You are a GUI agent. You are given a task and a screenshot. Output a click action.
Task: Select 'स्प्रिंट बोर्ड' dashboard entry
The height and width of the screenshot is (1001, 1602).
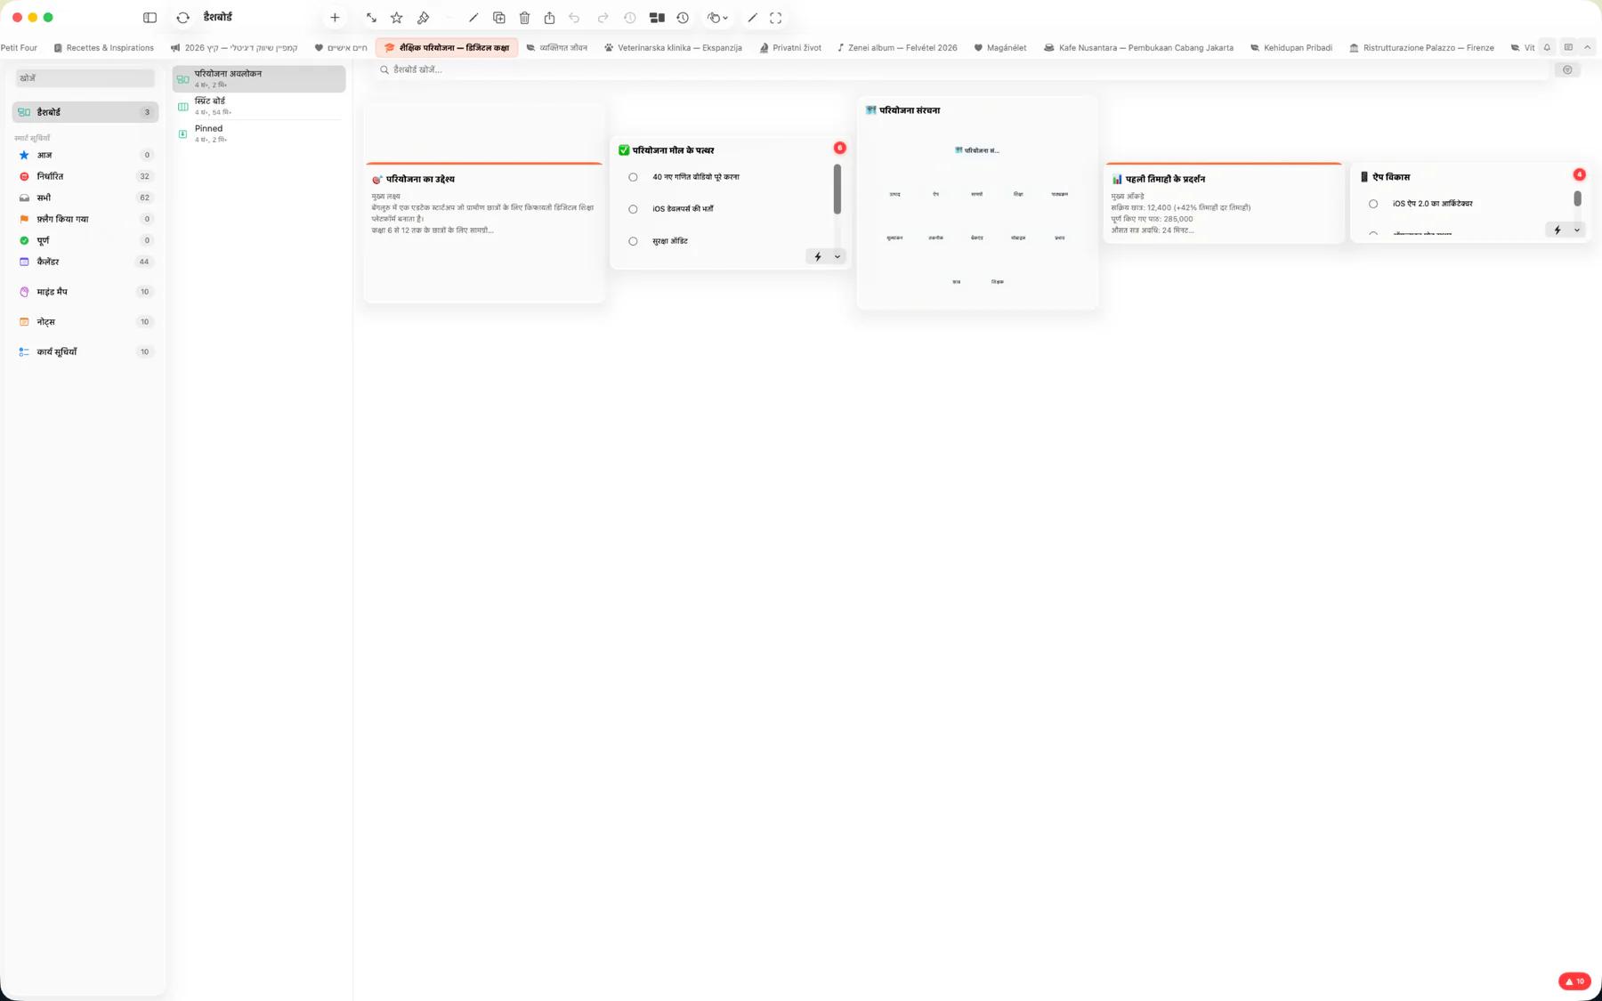[x=259, y=106]
